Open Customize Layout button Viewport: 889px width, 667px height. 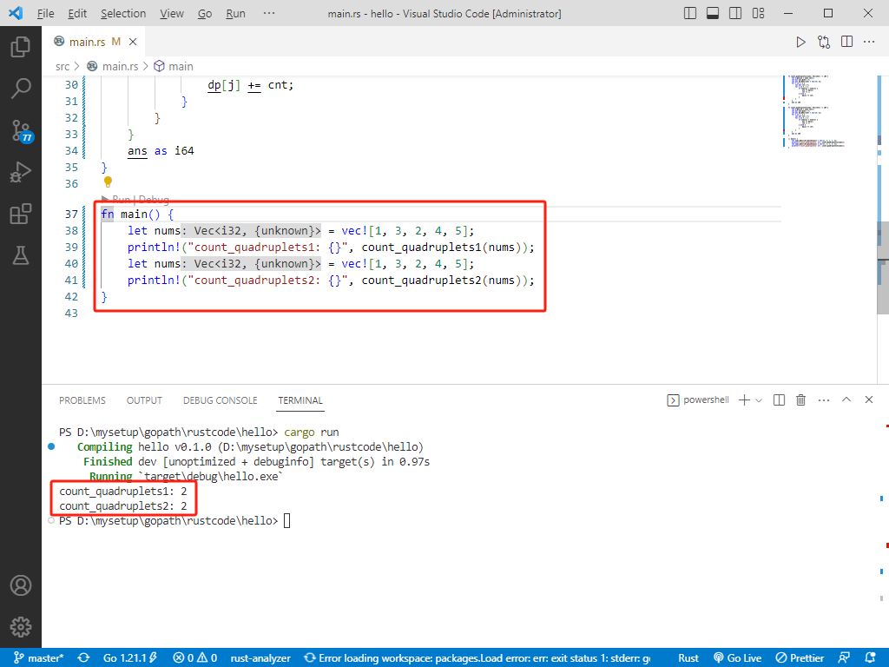[758, 13]
